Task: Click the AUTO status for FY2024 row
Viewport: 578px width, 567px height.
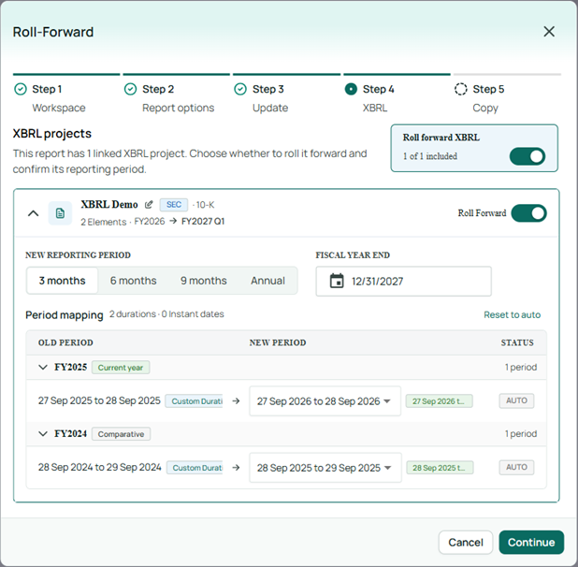Action: tap(516, 468)
